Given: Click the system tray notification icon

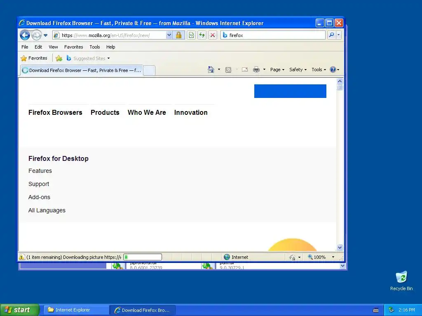Looking at the screenshot, I should click(391, 310).
